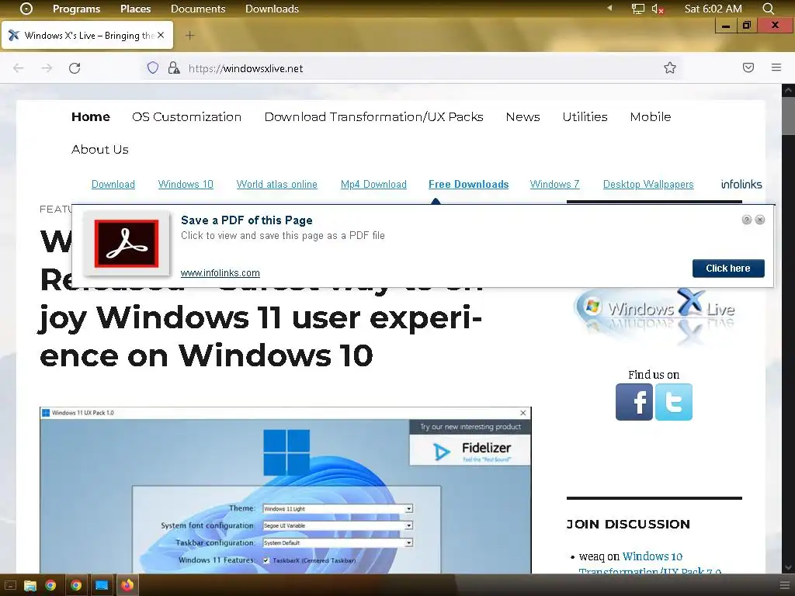Click the network connection tray icon

(638, 9)
